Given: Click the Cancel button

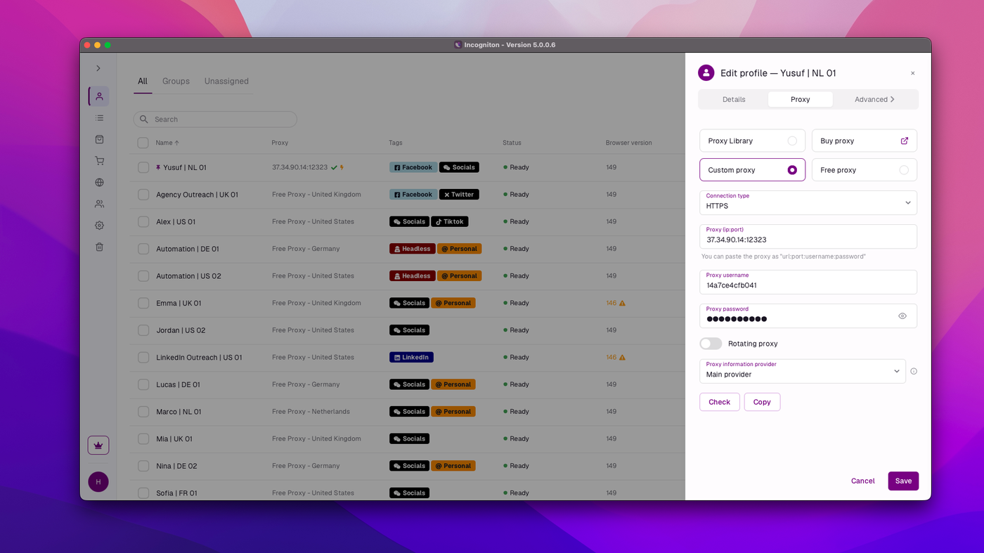Looking at the screenshot, I should (x=862, y=481).
